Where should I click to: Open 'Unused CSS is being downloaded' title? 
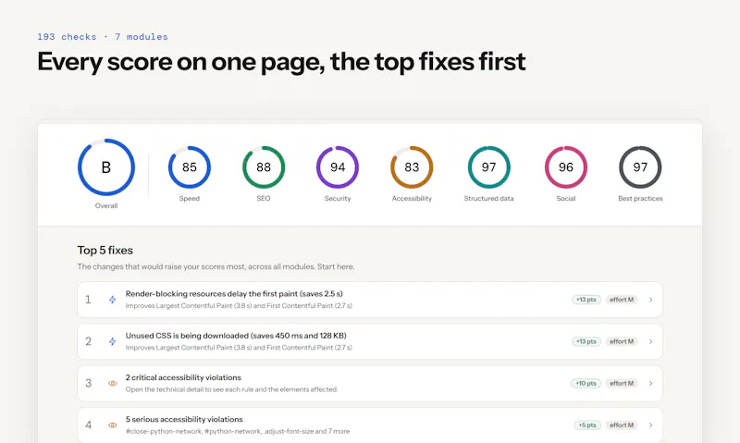[236, 336]
